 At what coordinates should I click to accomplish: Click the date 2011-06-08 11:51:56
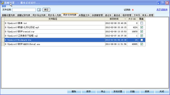coord(116,44)
